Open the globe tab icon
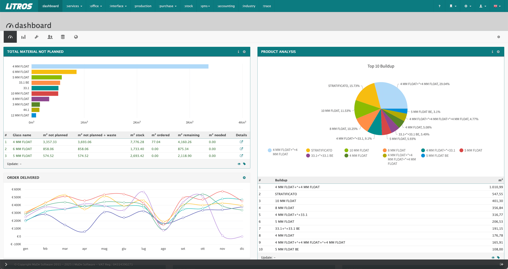Viewport: 508px width, 269px height. (x=76, y=37)
